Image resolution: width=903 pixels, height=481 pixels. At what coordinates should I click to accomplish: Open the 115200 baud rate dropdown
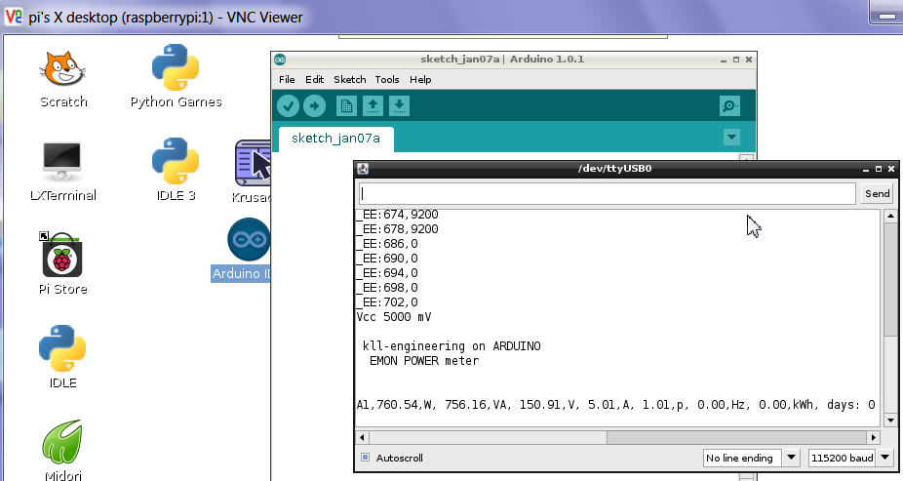[x=850, y=458]
